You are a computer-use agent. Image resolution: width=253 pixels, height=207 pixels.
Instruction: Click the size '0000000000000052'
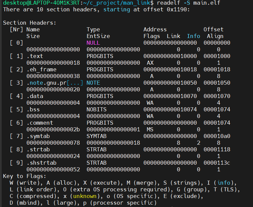[53, 170]
